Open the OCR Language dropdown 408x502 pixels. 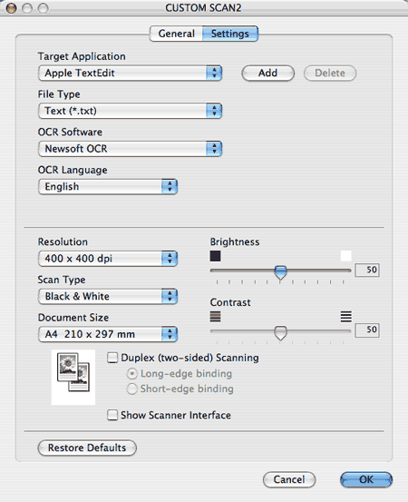coord(108,186)
